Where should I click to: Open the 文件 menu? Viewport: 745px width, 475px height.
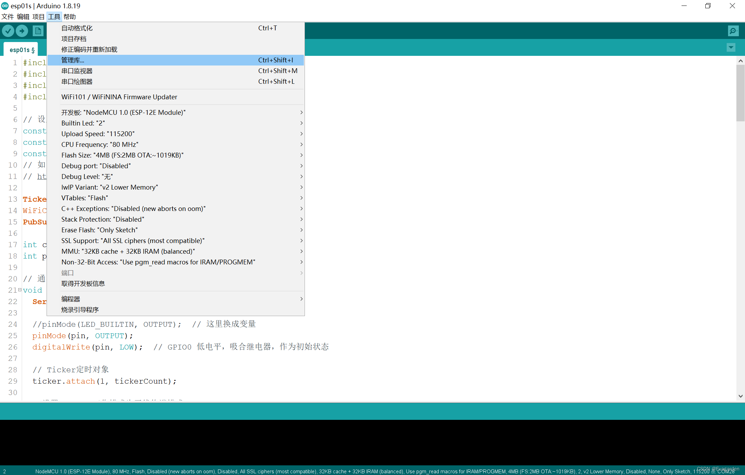8,17
